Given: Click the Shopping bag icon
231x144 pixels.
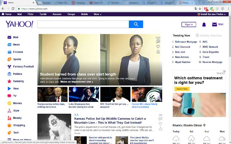Looking at the screenshot, I should click(x=9, y=125).
